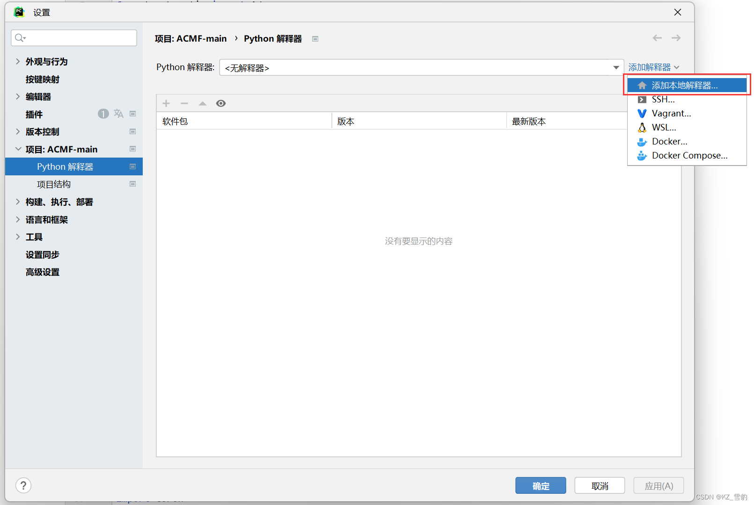Close the settings dialog
The image size is (754, 505).
click(x=678, y=12)
